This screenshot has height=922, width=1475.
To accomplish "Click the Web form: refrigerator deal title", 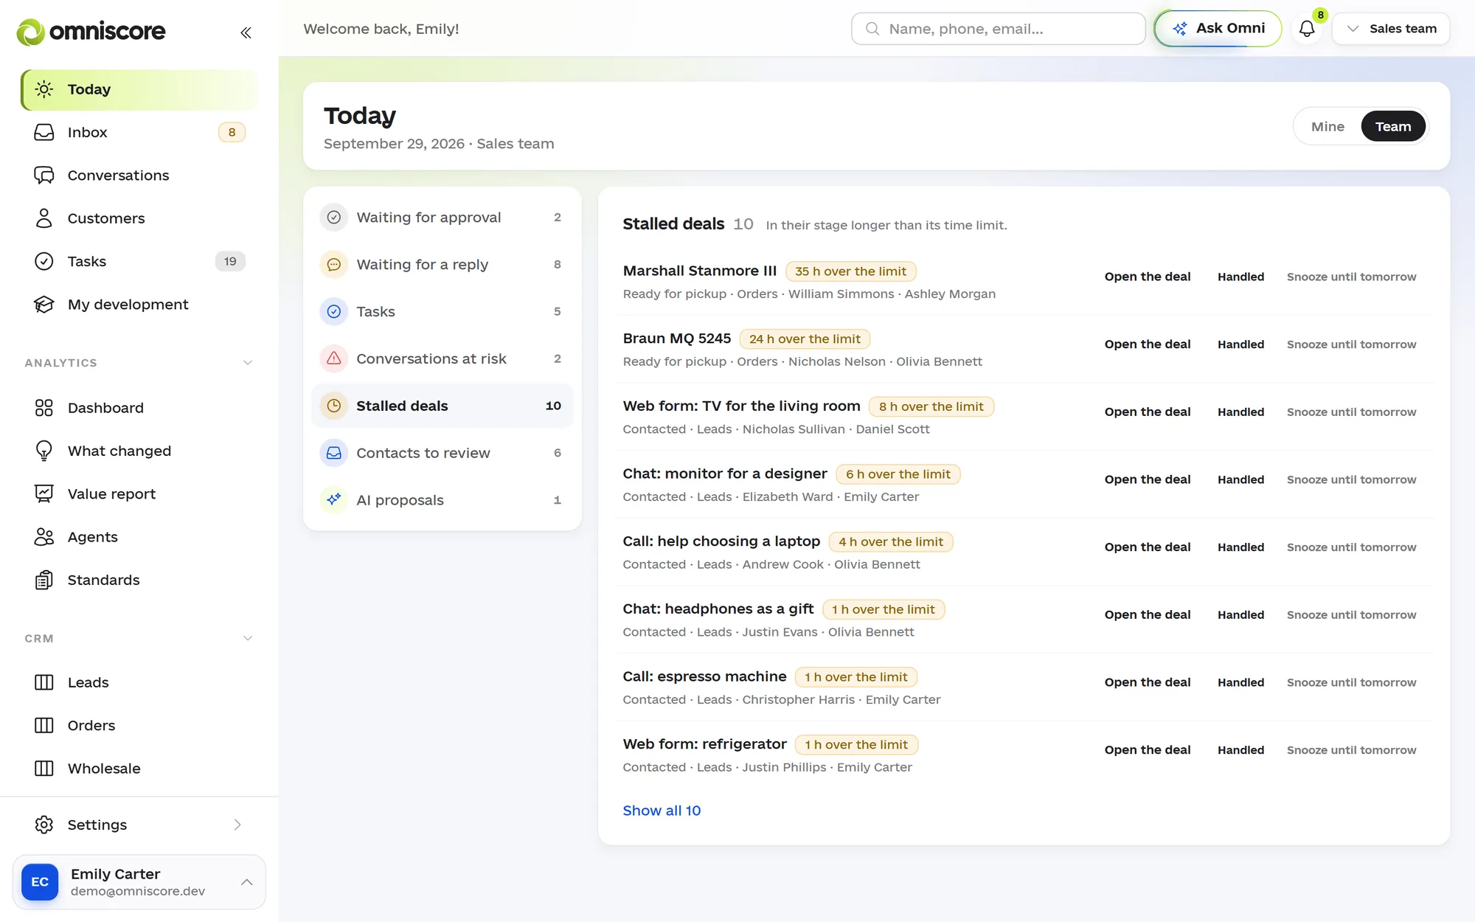I will coord(704,744).
